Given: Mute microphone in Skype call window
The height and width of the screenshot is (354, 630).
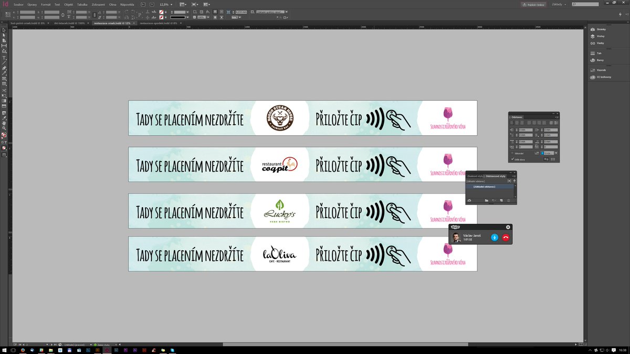Looking at the screenshot, I should pyautogui.click(x=494, y=238).
